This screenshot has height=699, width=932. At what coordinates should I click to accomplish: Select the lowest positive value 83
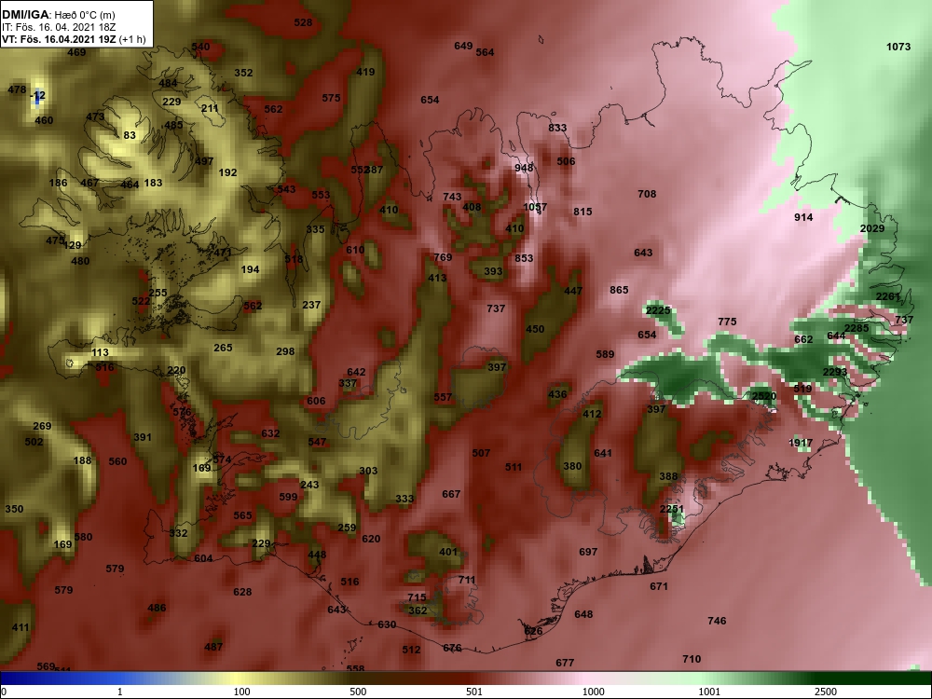pyautogui.click(x=130, y=135)
